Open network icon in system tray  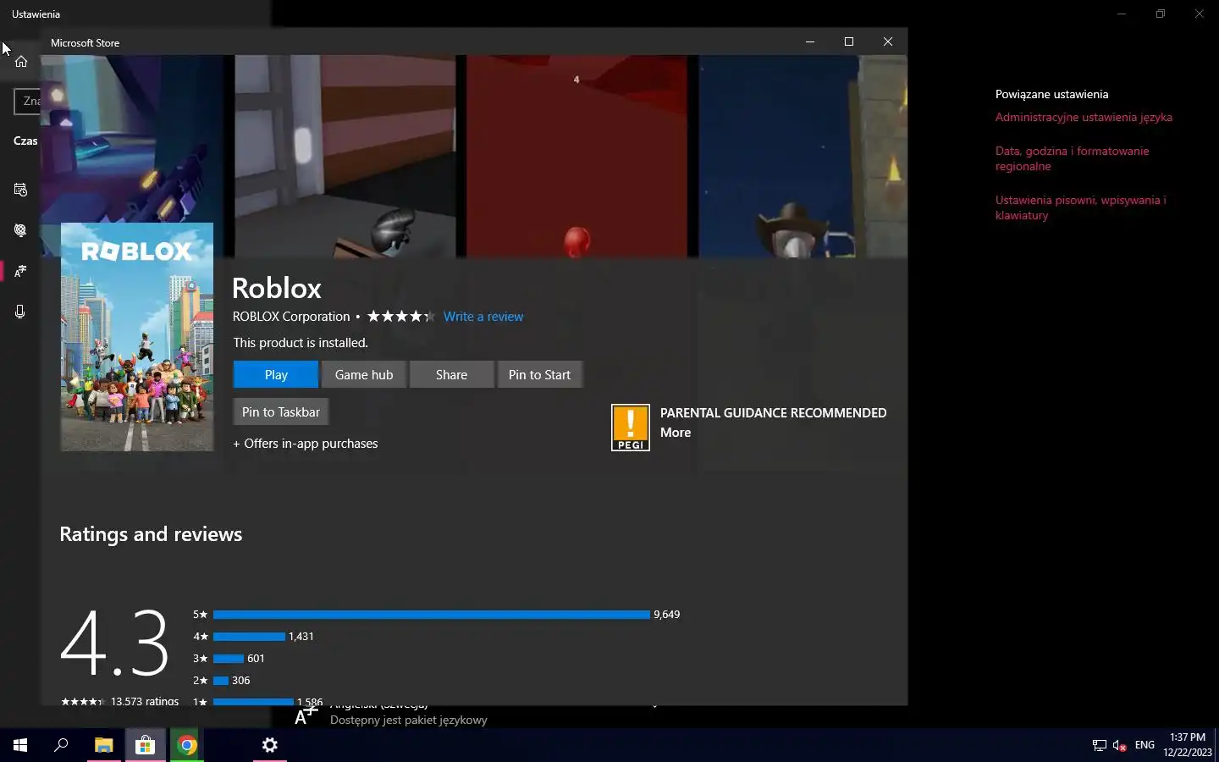1099,746
